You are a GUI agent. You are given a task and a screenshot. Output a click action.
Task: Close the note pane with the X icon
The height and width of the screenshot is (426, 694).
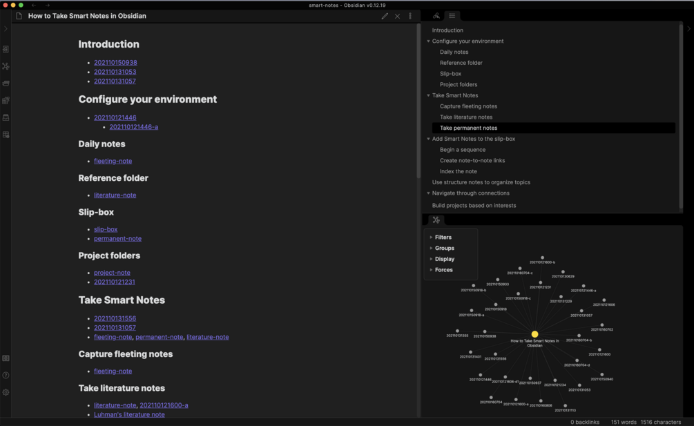(398, 16)
